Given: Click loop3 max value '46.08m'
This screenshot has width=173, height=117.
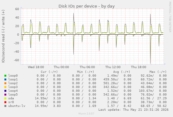Looking at the screenshot, I should point(147,87).
